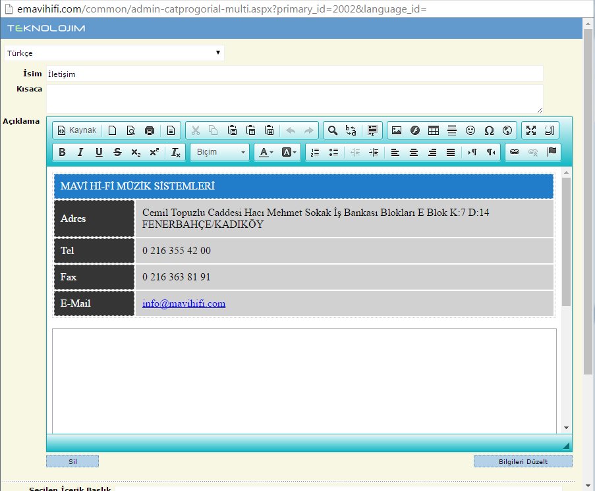Image resolution: width=595 pixels, height=491 pixels.
Task: Click the Print icon in the toolbar
Action: tap(150, 130)
